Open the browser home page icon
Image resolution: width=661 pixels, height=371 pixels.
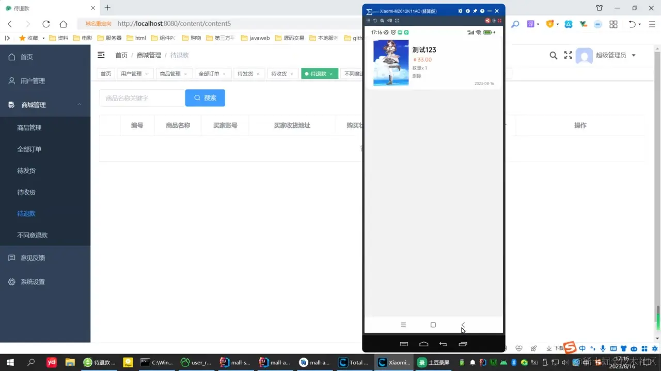coord(64,24)
